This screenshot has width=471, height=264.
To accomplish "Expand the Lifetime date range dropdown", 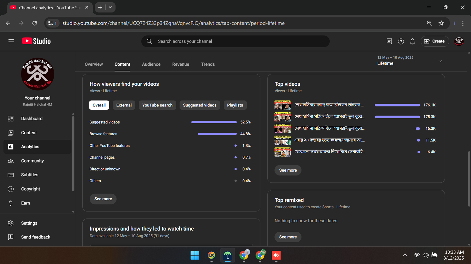I will click(x=440, y=61).
